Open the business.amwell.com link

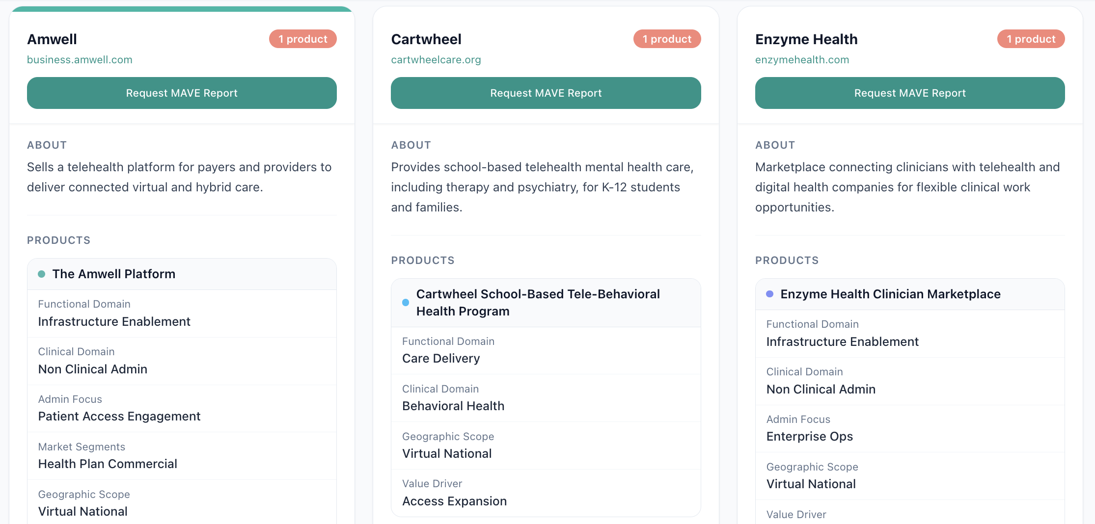(80, 59)
